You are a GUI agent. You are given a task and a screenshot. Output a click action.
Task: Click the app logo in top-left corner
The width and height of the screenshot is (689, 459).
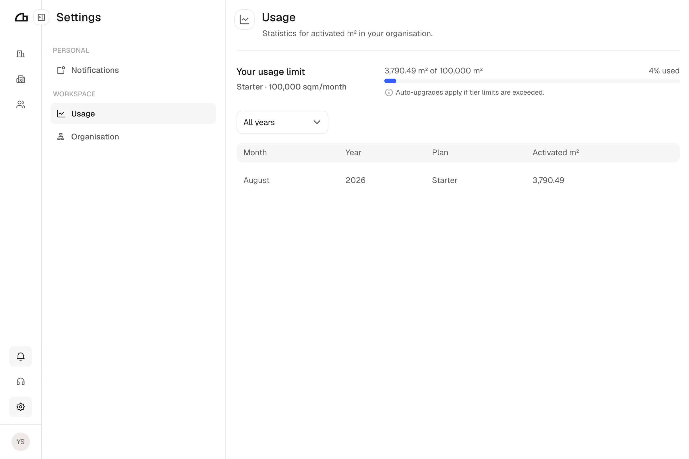[x=21, y=17]
